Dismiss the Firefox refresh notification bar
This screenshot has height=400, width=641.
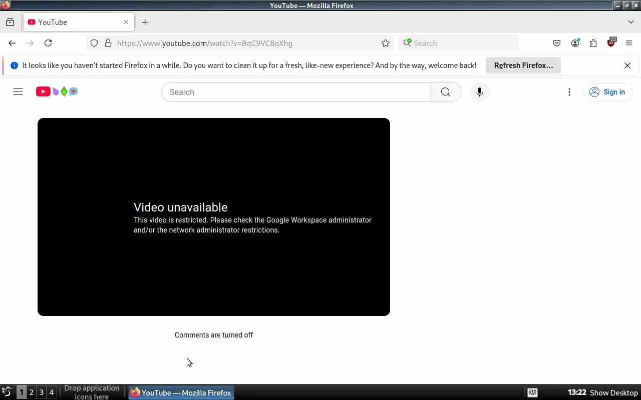(x=627, y=65)
